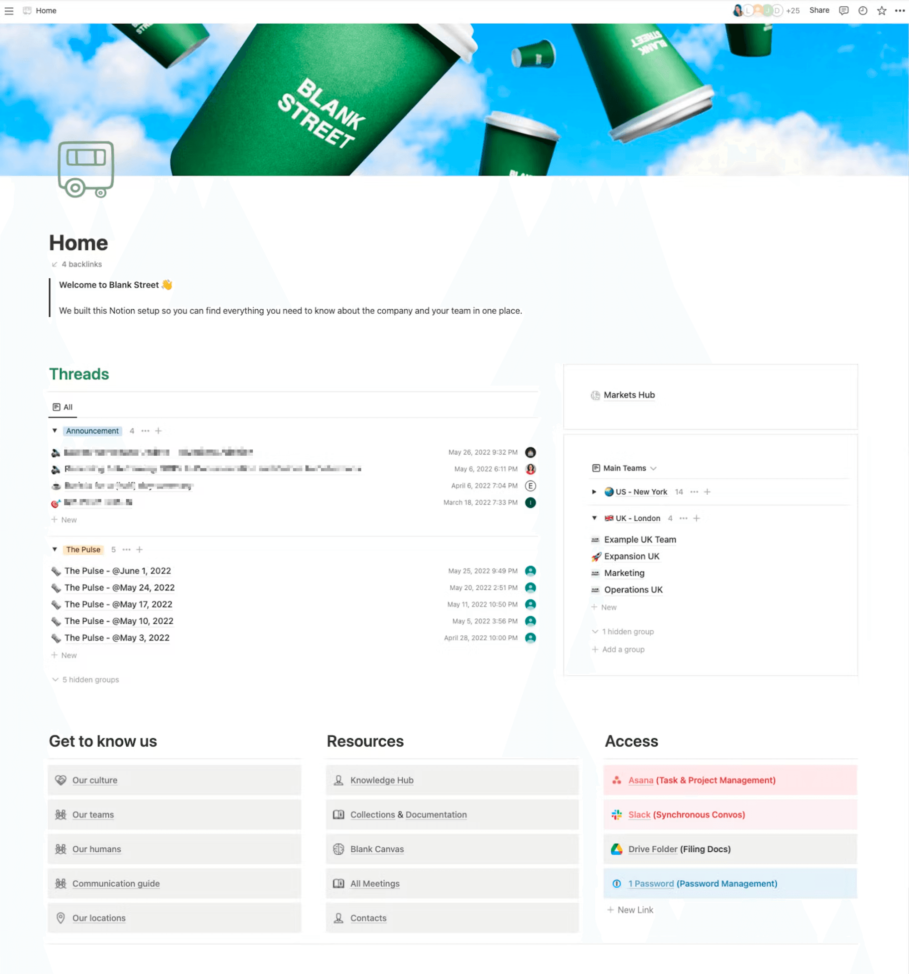The width and height of the screenshot is (909, 974).
Task: Favorite this page with star icon
Action: pos(882,11)
